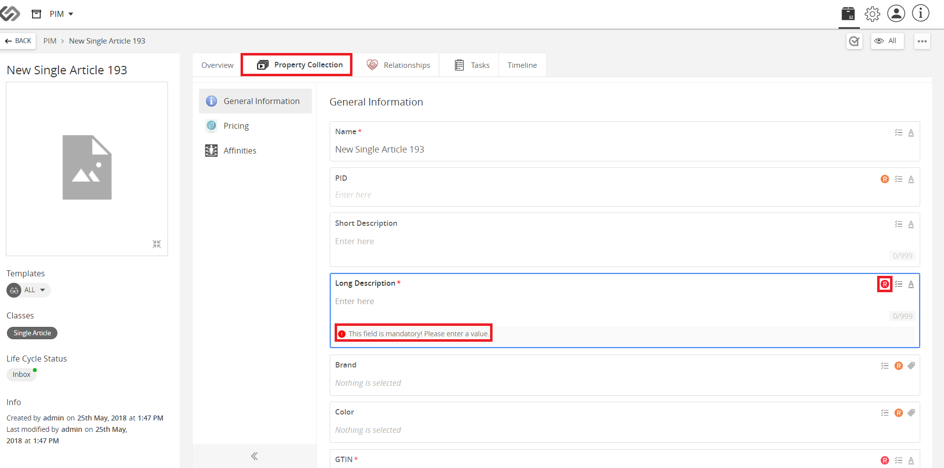Click the orange R icon in PID row
This screenshot has width=944, height=468.
pos(885,179)
